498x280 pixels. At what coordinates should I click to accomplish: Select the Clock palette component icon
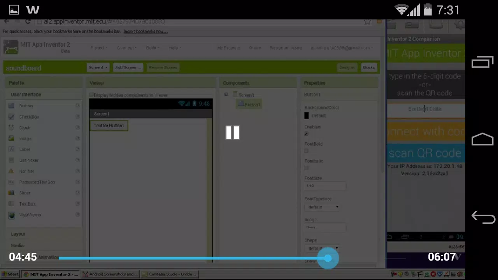pyautogui.click(x=12, y=128)
